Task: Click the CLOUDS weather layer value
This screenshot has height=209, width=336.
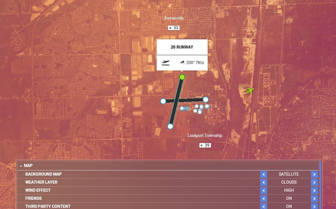Action: pyautogui.click(x=289, y=182)
